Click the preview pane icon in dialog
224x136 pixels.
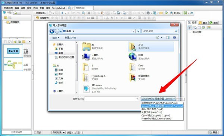pyautogui.click(x=168, y=37)
